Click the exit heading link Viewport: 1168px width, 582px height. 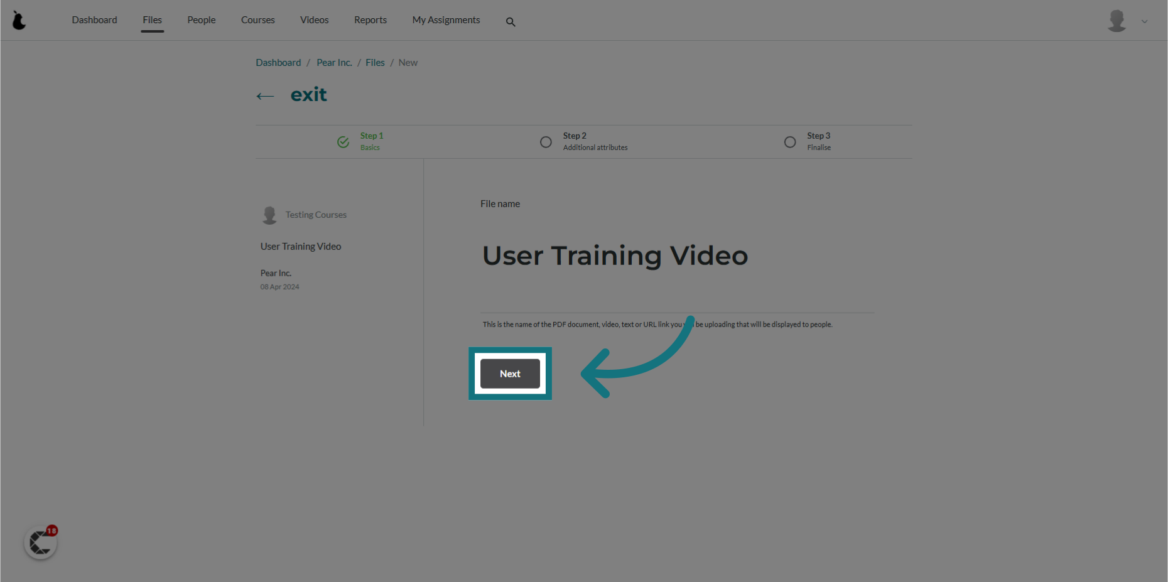coord(308,95)
